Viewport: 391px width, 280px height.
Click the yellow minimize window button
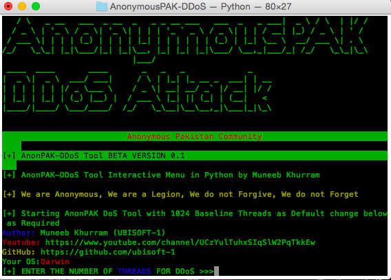pyautogui.click(x=22, y=6)
